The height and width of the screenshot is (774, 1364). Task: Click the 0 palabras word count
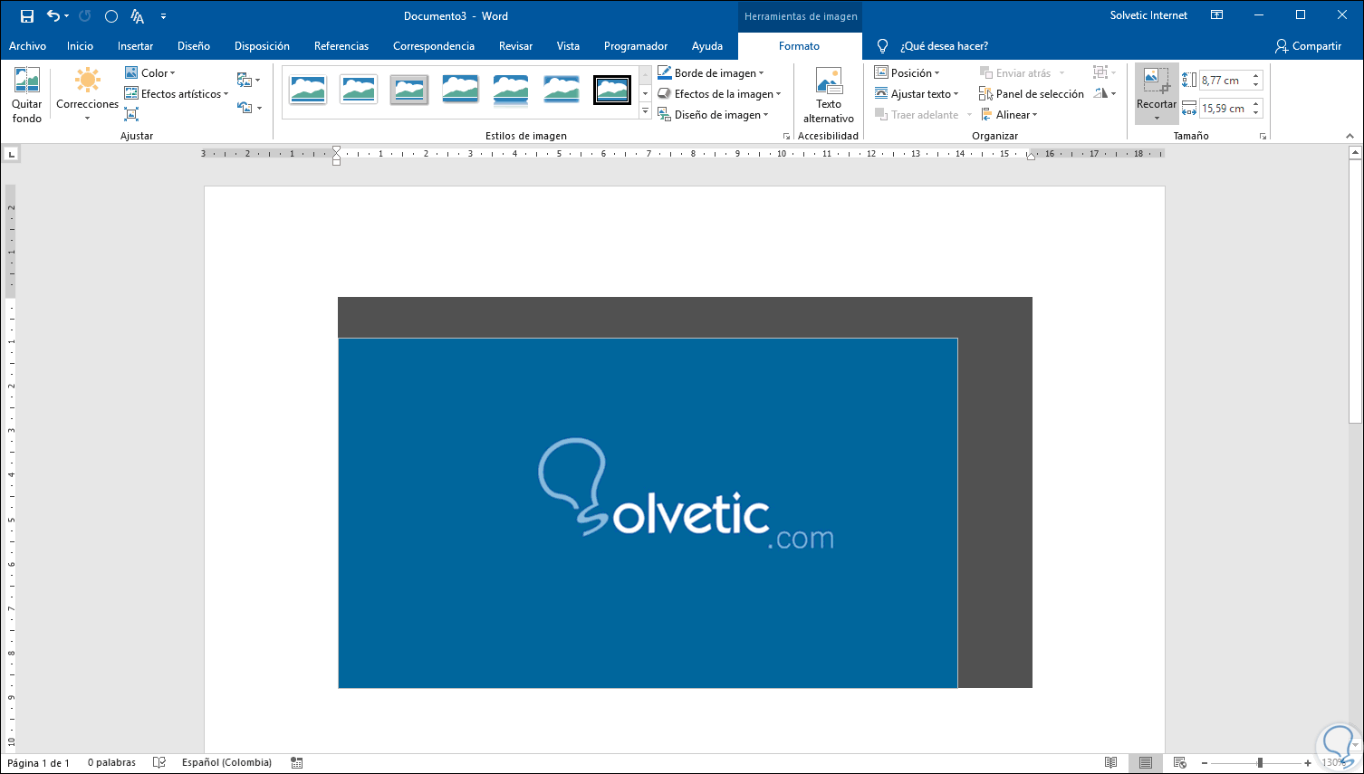[x=111, y=763]
